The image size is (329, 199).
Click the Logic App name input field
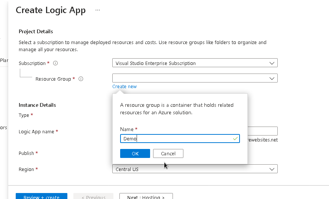[x=263, y=131]
